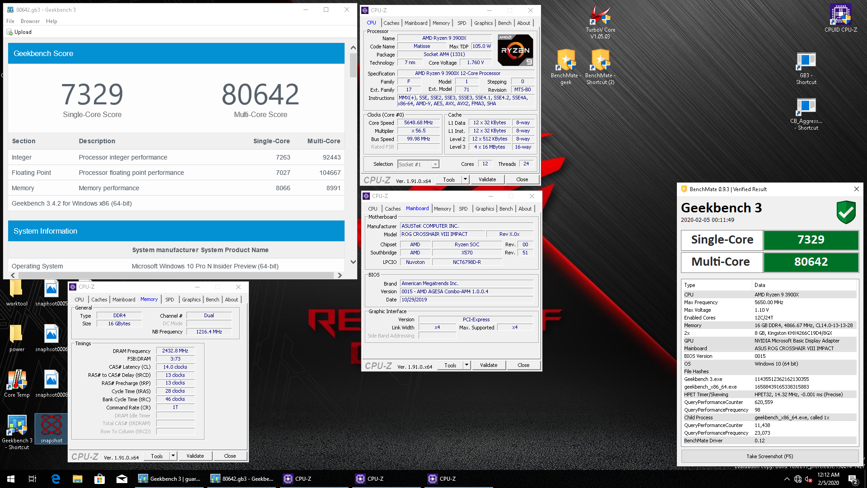The width and height of the screenshot is (867, 488).
Task: Click the volume icon in system tray
Action: coord(809,479)
